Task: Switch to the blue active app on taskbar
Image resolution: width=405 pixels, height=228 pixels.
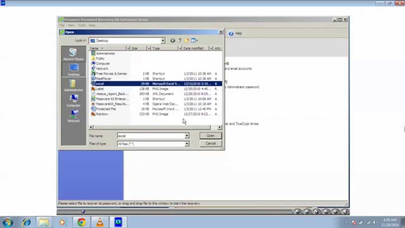Action: click(118, 222)
